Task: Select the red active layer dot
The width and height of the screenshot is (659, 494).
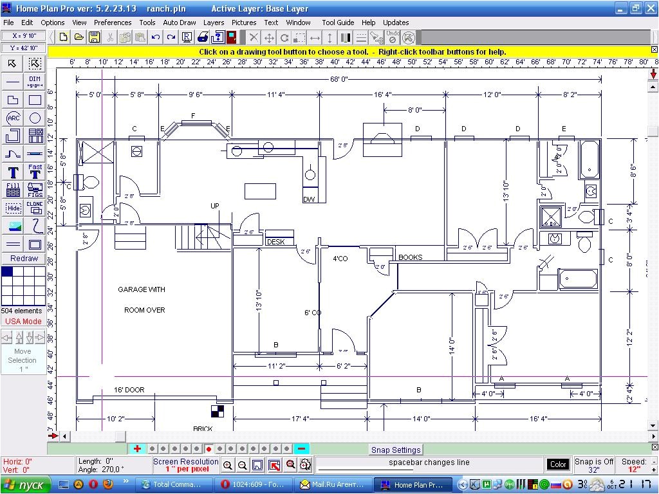Action: (208, 450)
